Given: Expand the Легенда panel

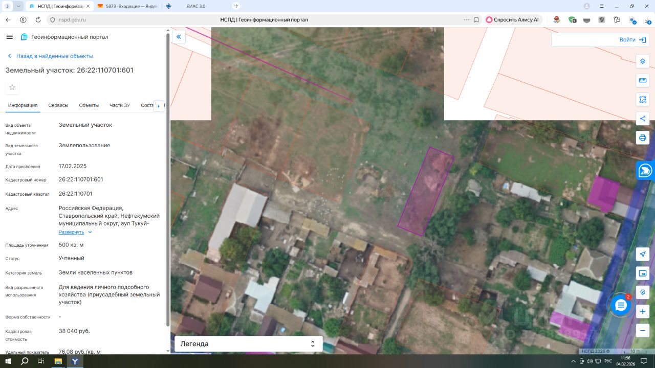Looking at the screenshot, I should click(249, 344).
